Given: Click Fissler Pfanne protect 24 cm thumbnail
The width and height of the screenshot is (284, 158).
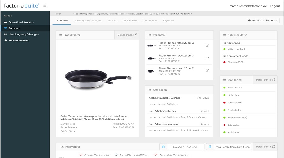Looking at the screenshot, I should 152,58.
